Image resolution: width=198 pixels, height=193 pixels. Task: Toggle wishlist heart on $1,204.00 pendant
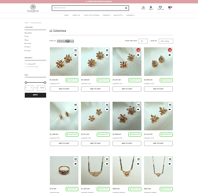point(107,159)
